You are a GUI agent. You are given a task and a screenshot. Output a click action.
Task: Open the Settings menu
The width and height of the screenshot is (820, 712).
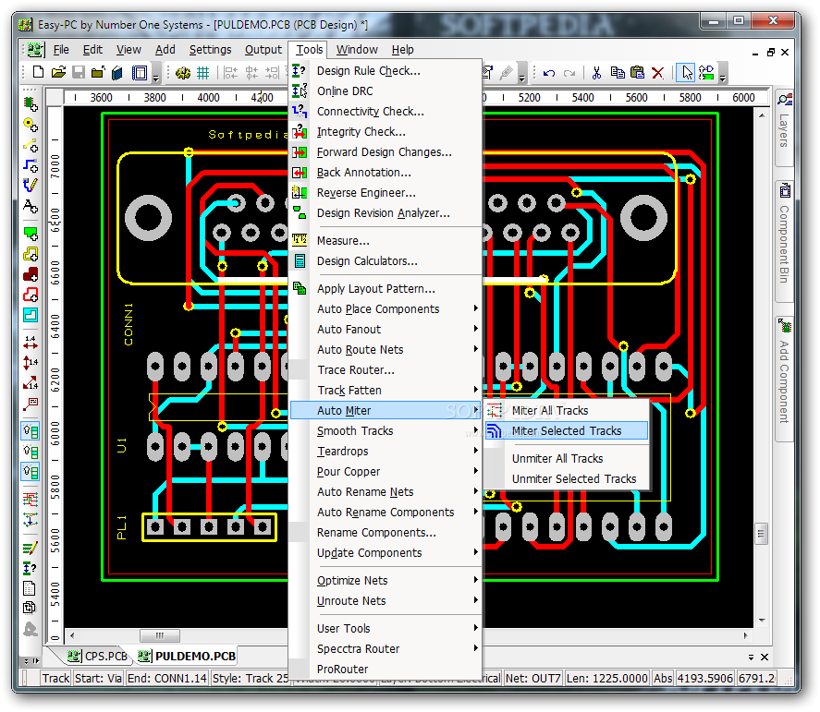pos(210,50)
